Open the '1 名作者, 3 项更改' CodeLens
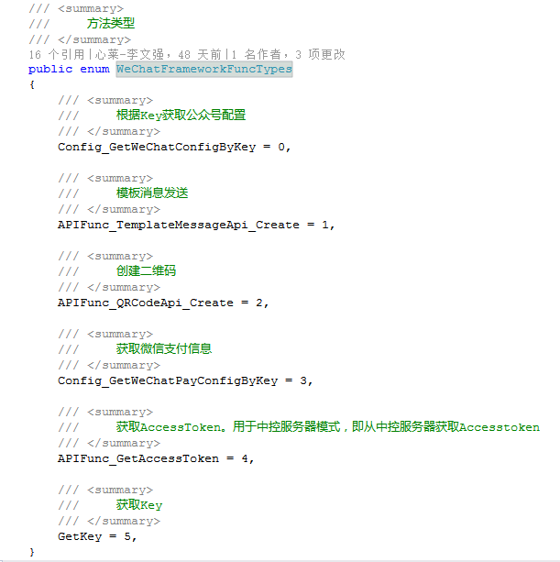This screenshot has height=562, width=560. tap(288, 54)
